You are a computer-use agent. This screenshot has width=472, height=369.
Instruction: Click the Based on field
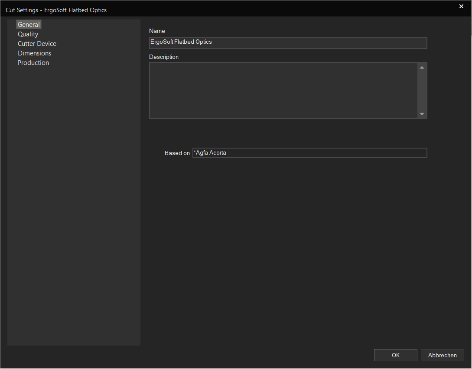[x=310, y=153]
